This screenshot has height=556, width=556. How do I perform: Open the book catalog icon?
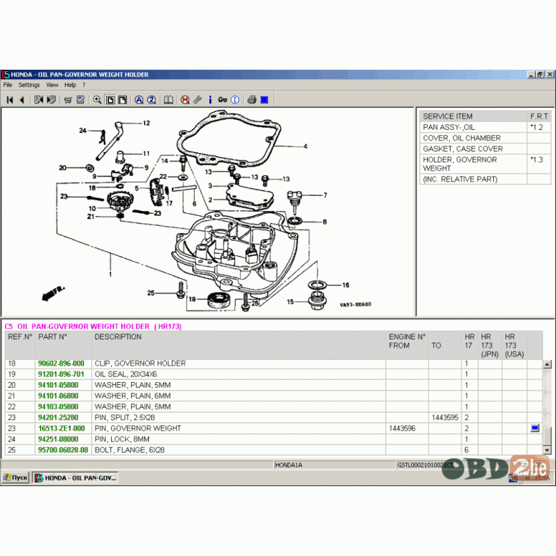pyautogui.click(x=168, y=100)
